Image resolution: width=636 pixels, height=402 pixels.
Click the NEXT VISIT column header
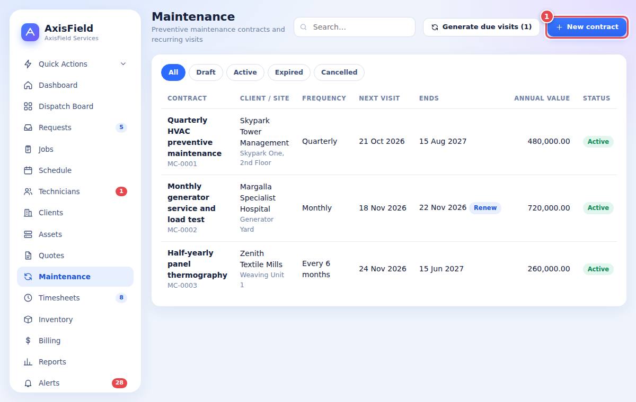[379, 98]
